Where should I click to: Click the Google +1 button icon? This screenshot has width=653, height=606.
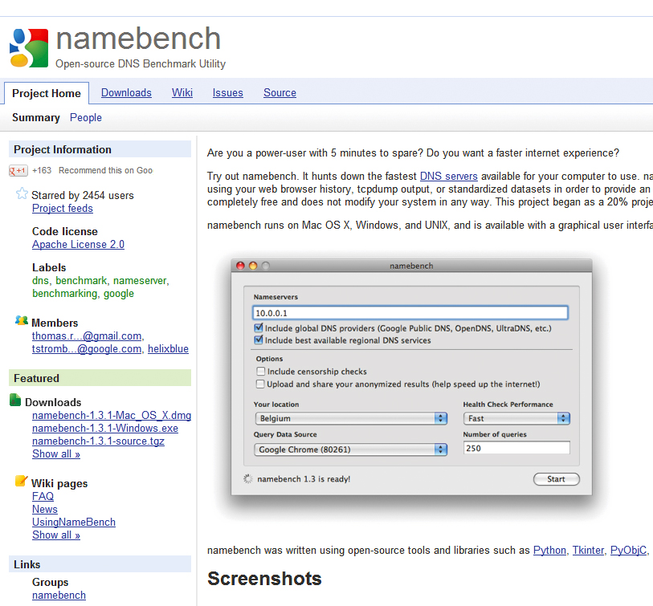click(18, 170)
